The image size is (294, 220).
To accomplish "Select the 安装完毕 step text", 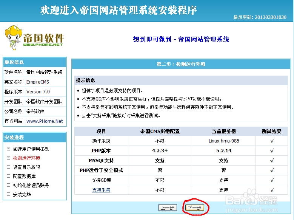I will click(x=22, y=194).
